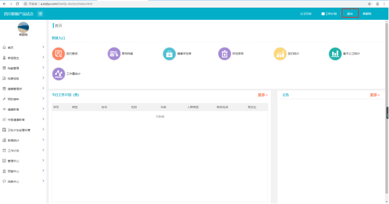Click 更多> in today's work plan panel
This screenshot has height=204, width=389.
coord(263,95)
